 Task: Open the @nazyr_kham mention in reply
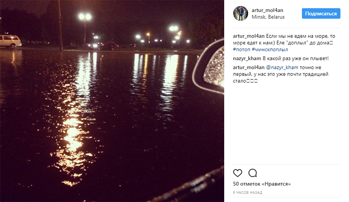pos(282,68)
